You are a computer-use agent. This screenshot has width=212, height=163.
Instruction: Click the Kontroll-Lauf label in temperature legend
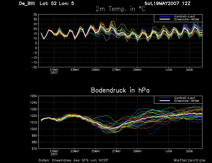(184, 16)
